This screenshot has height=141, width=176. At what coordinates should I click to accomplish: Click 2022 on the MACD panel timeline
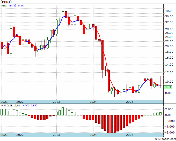pyautogui.click(x=20, y=135)
